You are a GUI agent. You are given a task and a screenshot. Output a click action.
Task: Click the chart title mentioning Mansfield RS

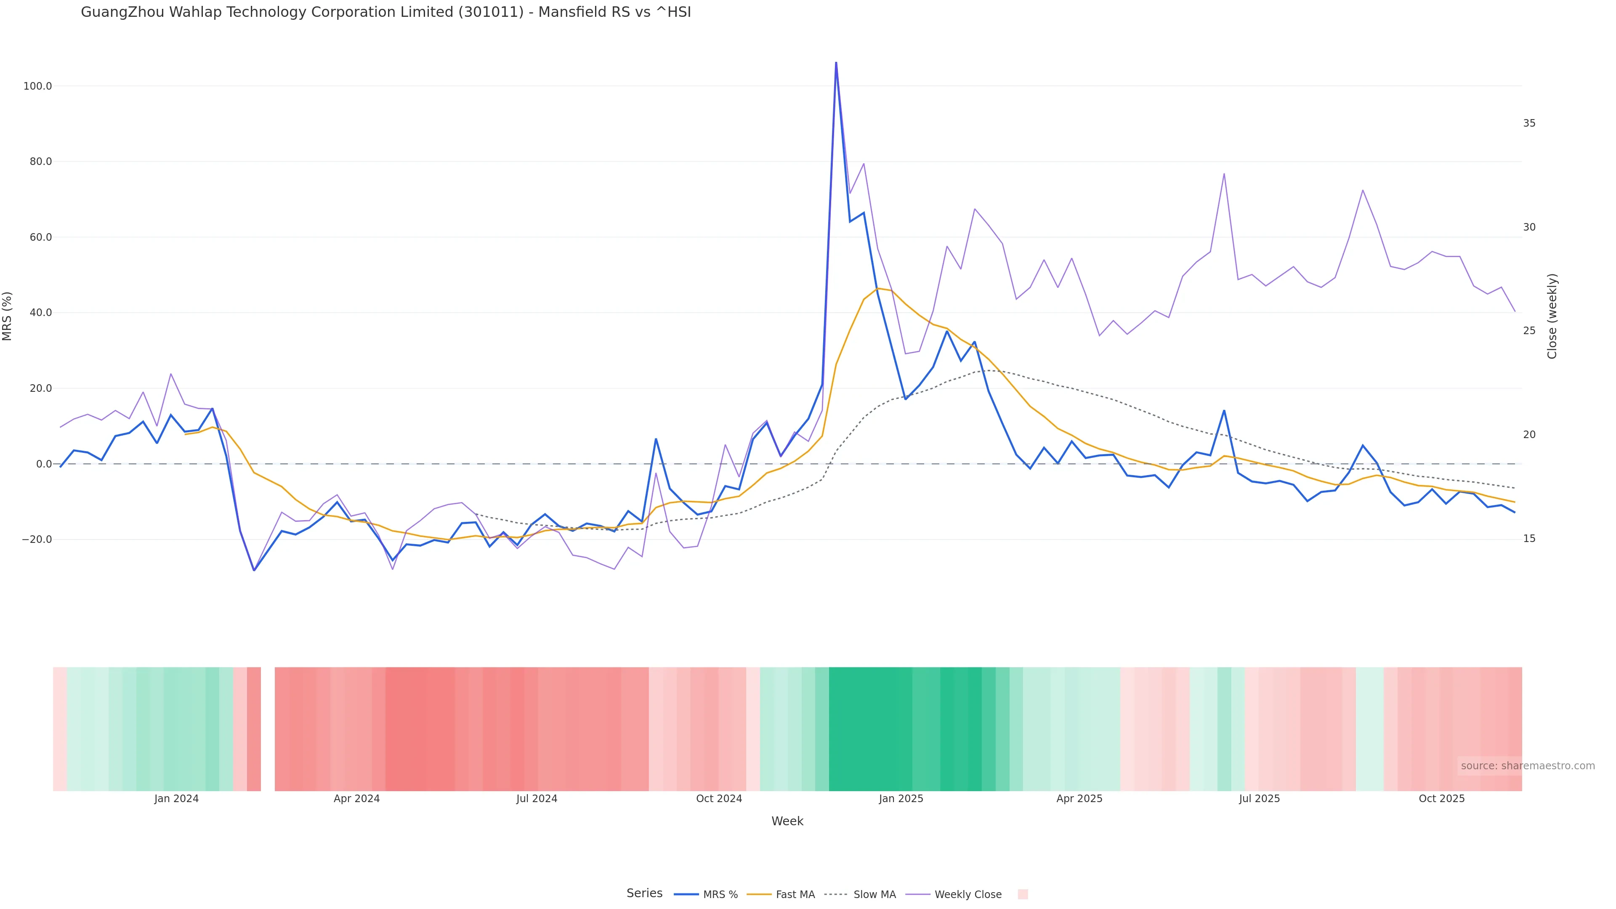386,13
